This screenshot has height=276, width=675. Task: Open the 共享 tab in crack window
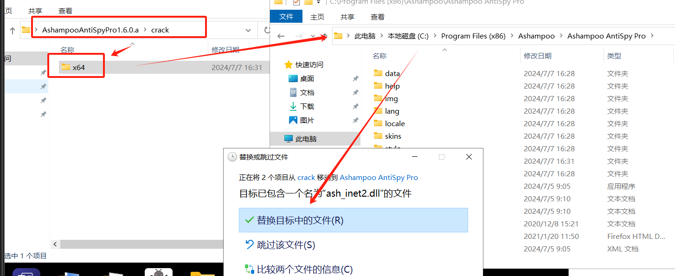pyautogui.click(x=35, y=11)
